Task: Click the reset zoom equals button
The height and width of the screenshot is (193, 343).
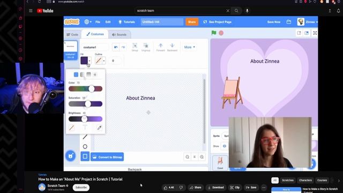Action: pos(195,157)
